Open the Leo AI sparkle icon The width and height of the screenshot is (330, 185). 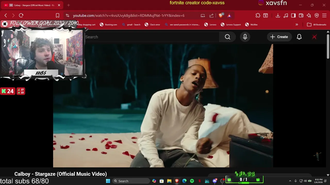click(x=309, y=15)
